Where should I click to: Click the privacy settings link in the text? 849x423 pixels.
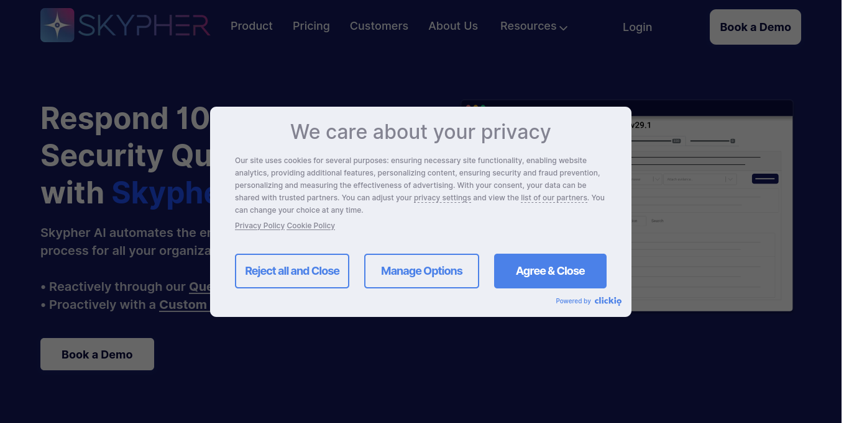coord(442,197)
